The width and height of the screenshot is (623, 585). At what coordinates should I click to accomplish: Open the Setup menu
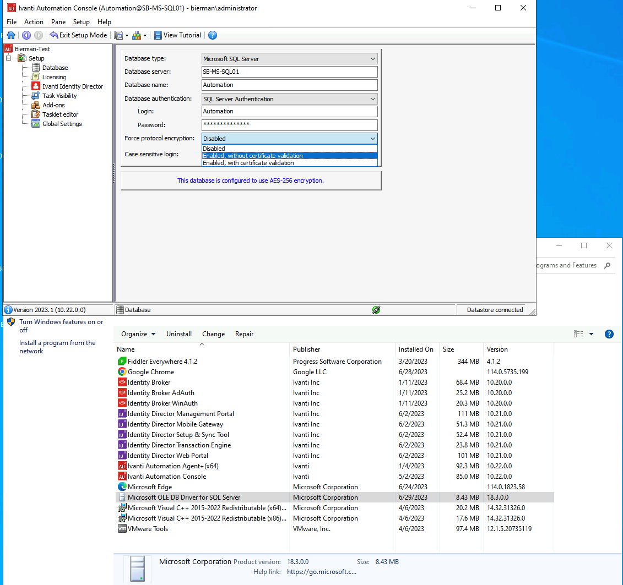(82, 22)
